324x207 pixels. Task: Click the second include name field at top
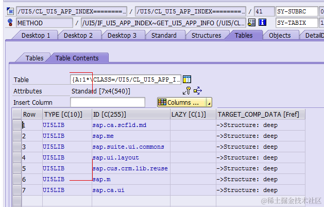coord(191,11)
